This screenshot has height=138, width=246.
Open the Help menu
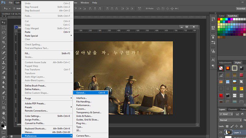click(94, 3)
